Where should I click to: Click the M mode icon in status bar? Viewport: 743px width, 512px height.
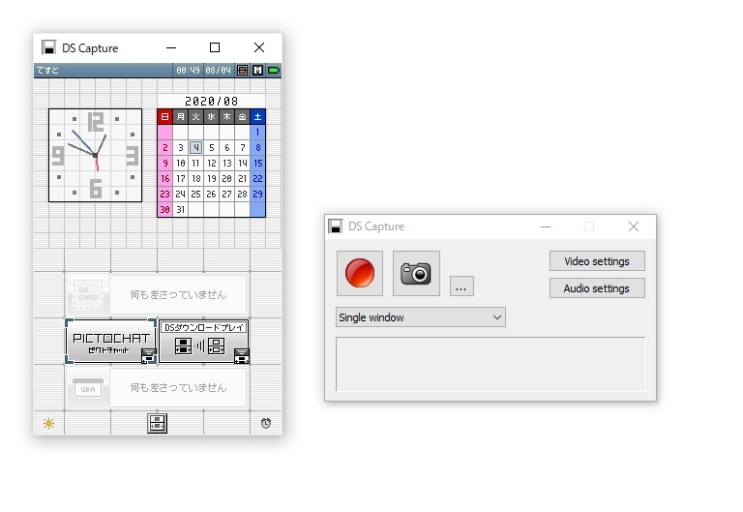(x=257, y=70)
